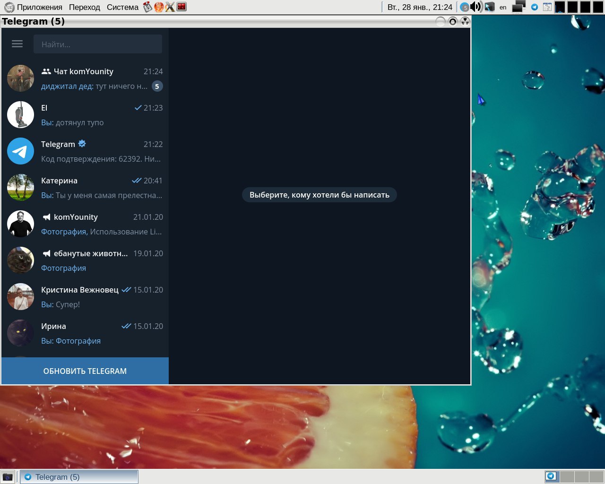Select the Telegram (5) taskbar button
The width and height of the screenshot is (605, 484).
[79, 477]
